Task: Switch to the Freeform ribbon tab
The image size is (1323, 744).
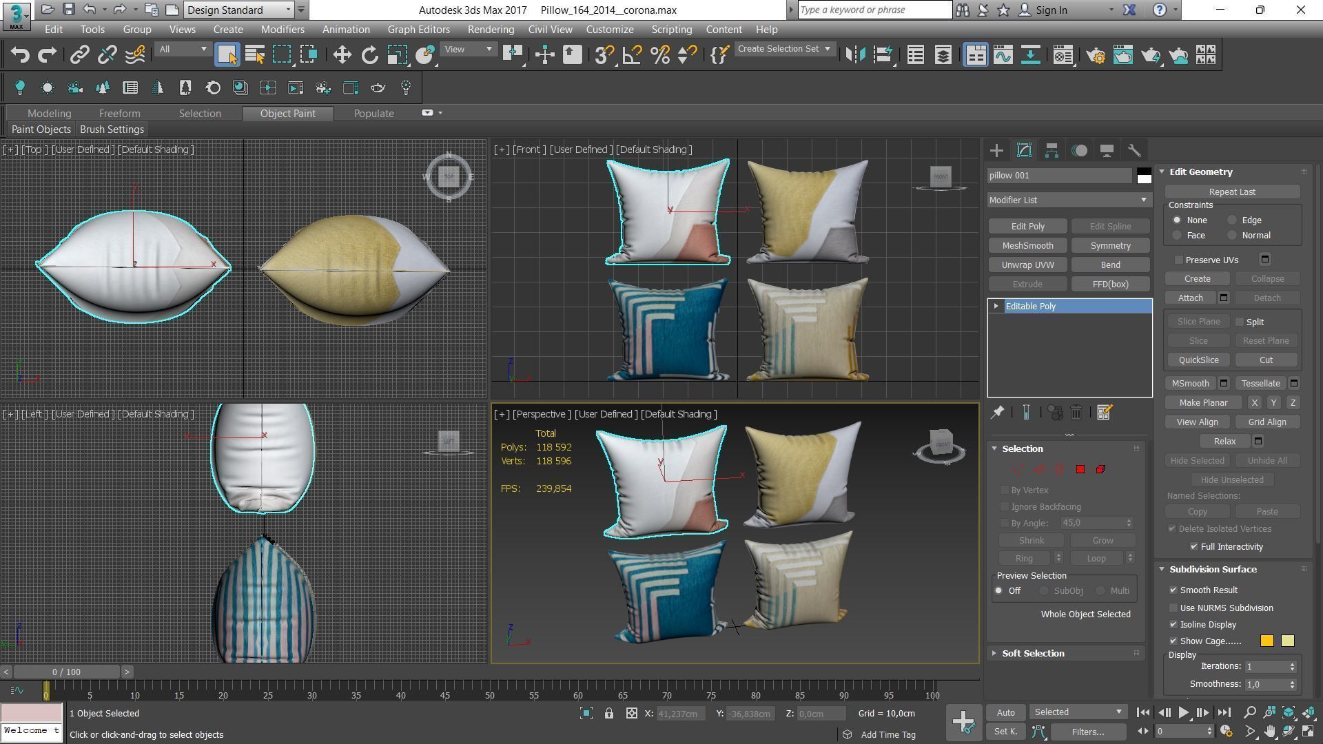Action: point(119,114)
